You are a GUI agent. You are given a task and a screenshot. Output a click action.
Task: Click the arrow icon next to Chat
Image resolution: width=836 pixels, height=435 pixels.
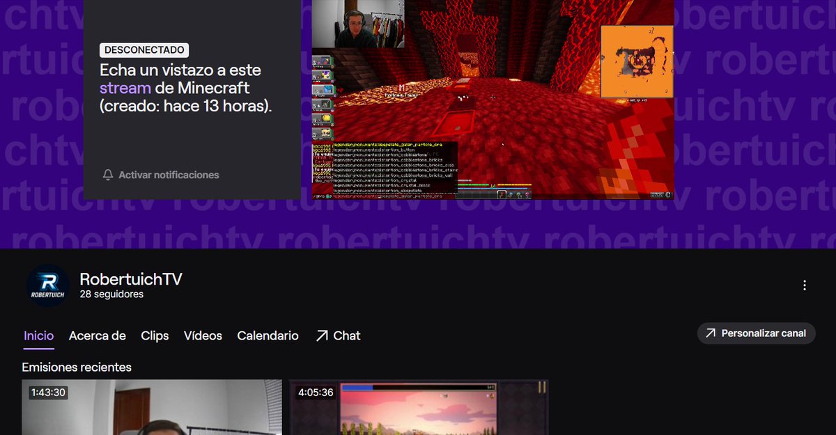[x=321, y=335]
